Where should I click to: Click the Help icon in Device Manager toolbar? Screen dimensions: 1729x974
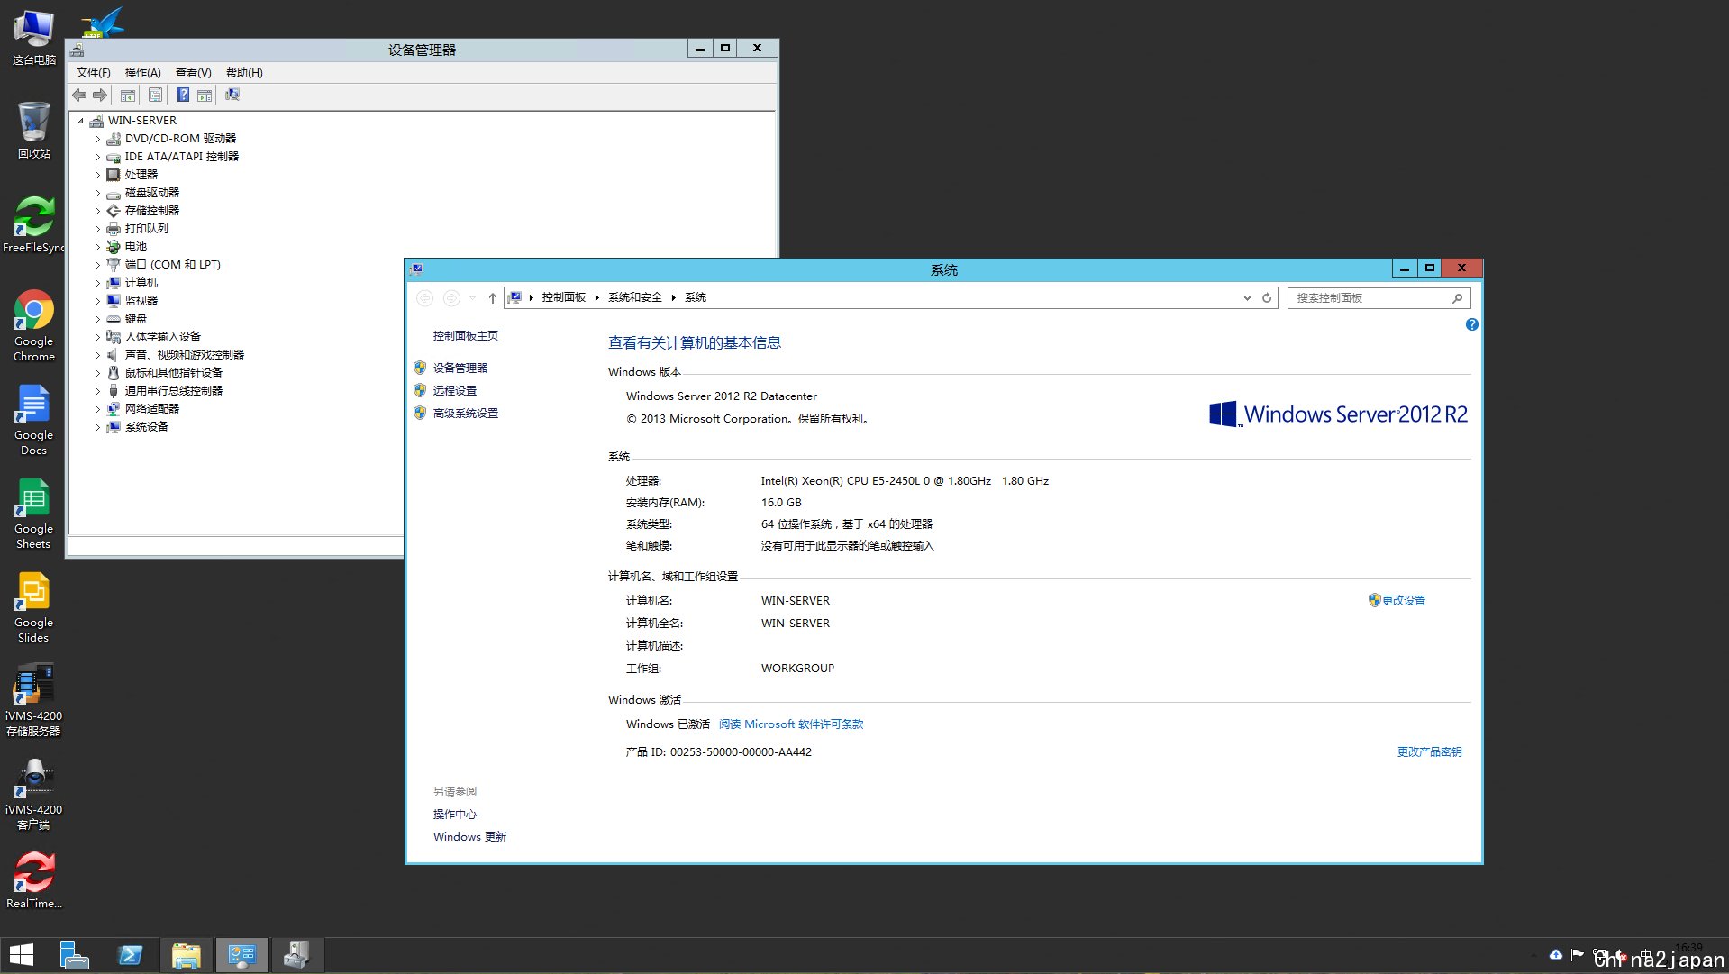point(183,96)
